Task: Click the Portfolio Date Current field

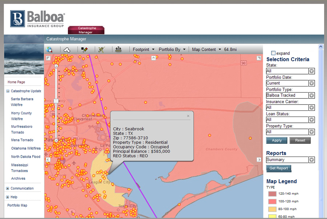Action: pos(287,83)
